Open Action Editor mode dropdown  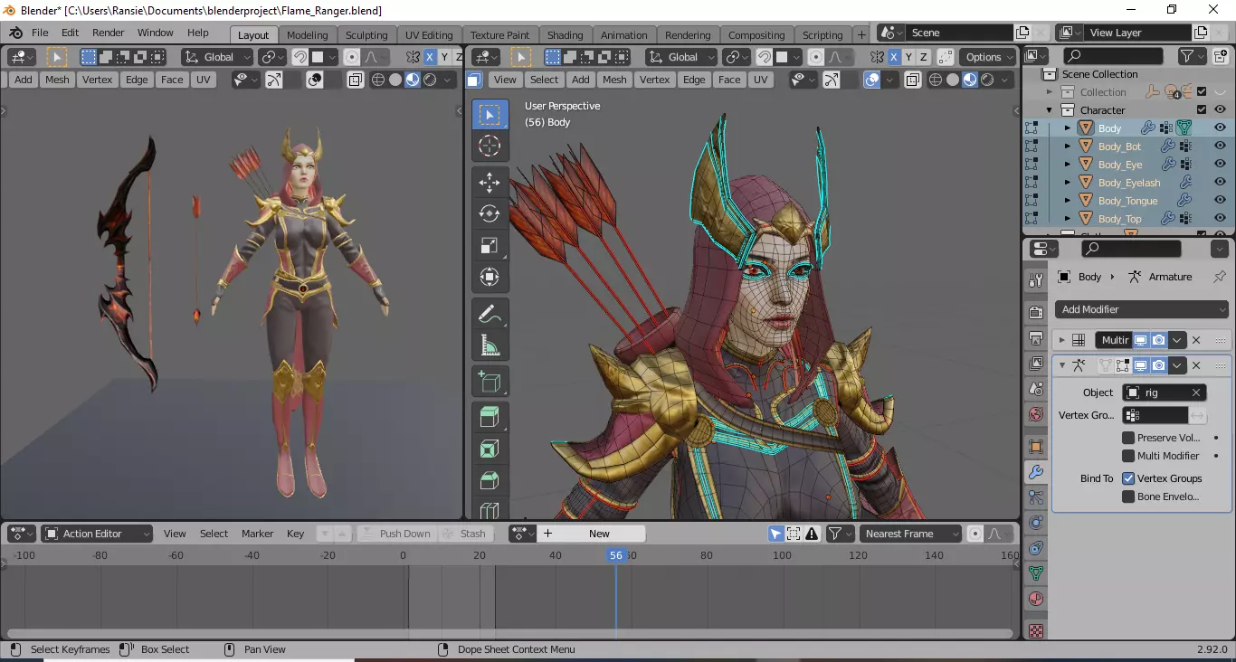(x=98, y=534)
